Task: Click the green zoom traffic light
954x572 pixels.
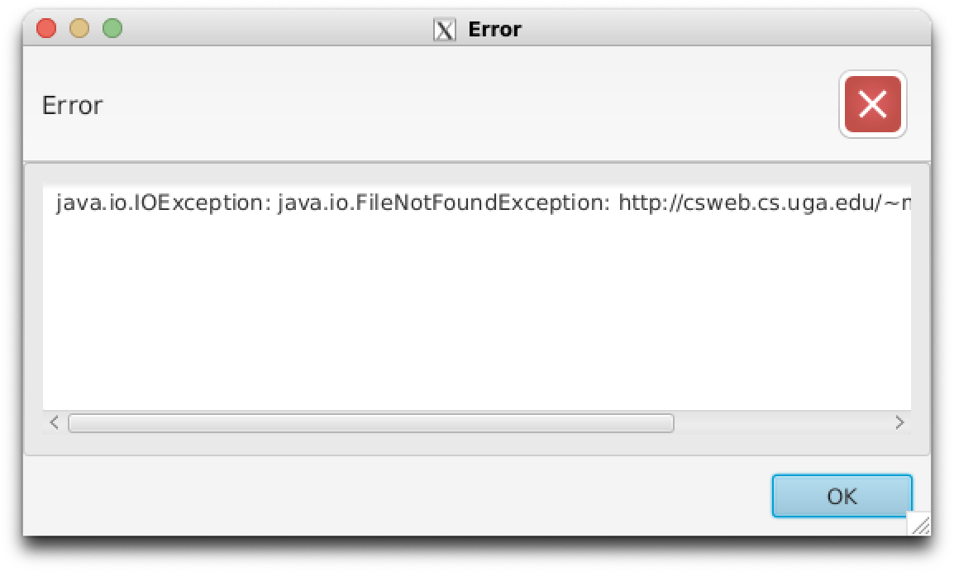Action: (112, 27)
